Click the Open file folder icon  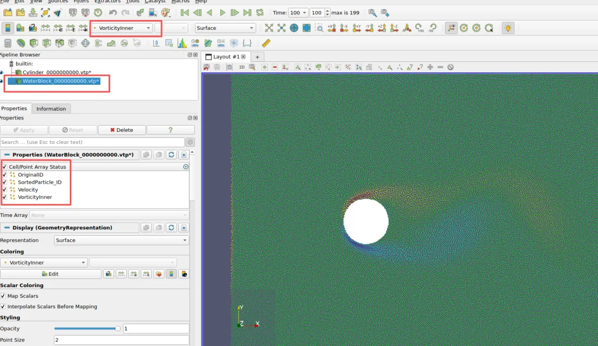coord(8,13)
